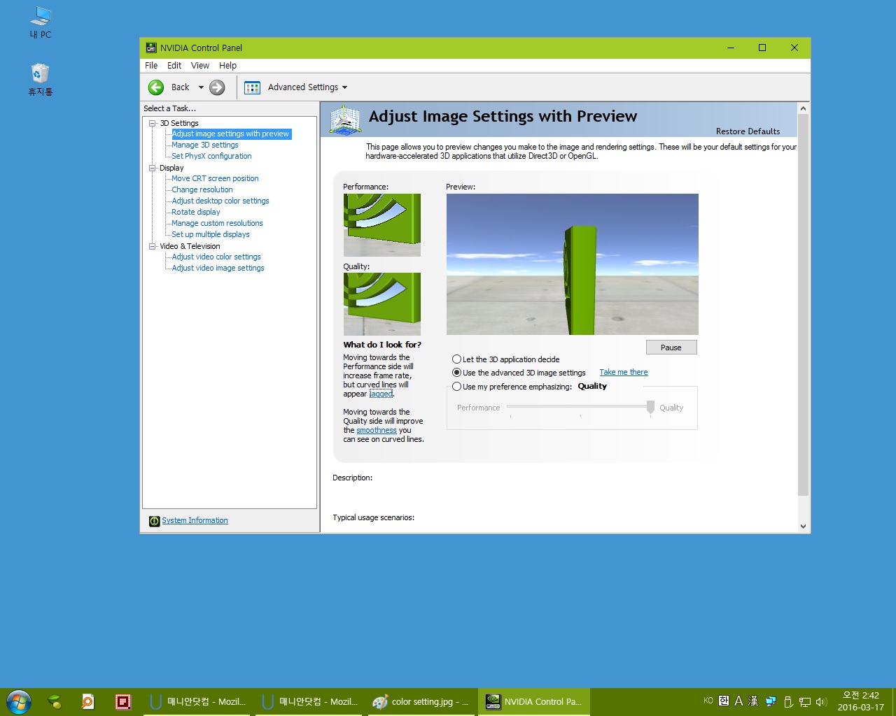Click the 3D preview image
896x716 pixels.
click(x=573, y=264)
